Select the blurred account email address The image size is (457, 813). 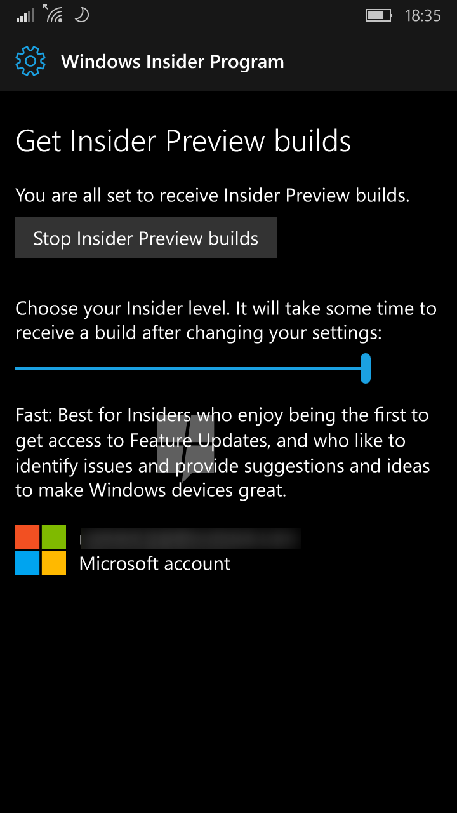point(190,539)
